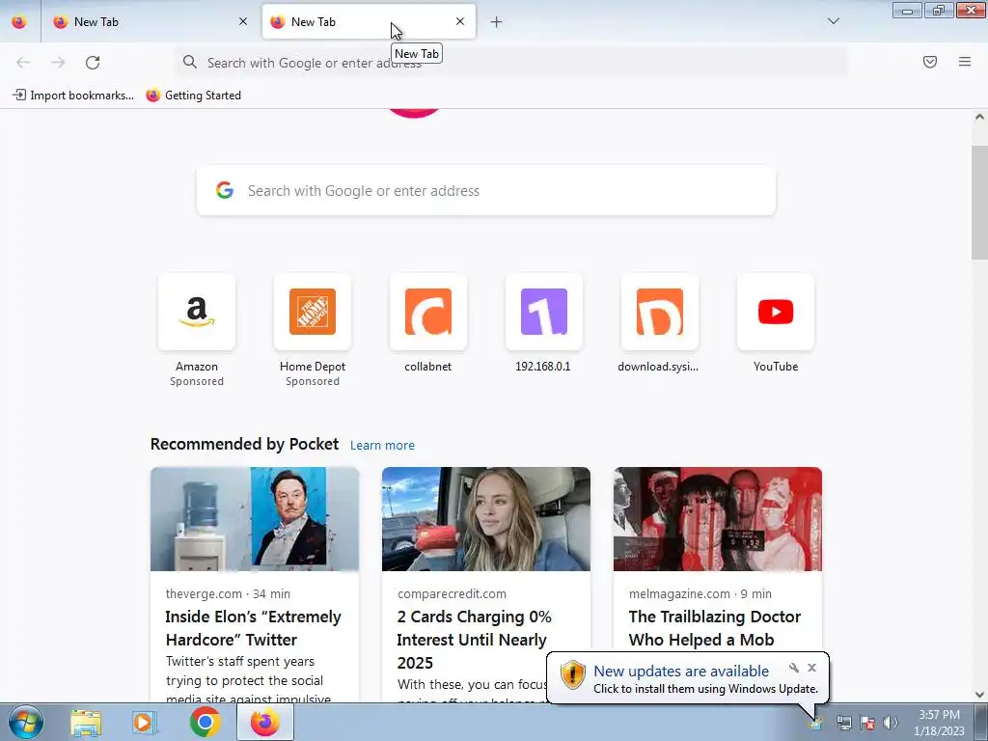Click headline 2 Cards Charging 0% Interest
The image size is (988, 741).
click(475, 640)
